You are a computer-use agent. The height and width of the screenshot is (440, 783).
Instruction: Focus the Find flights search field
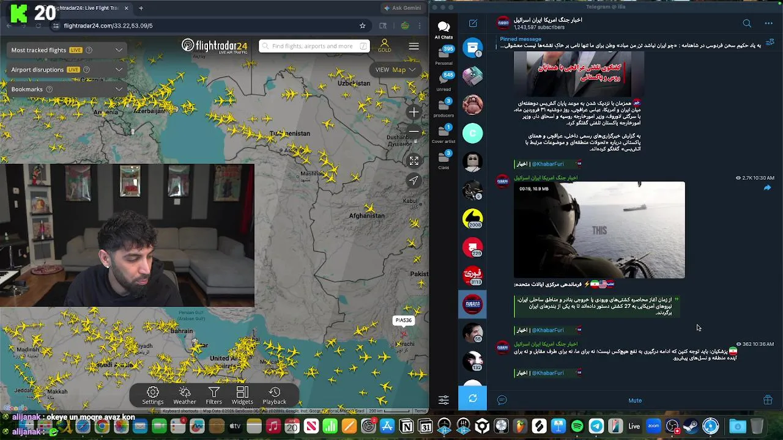click(314, 46)
